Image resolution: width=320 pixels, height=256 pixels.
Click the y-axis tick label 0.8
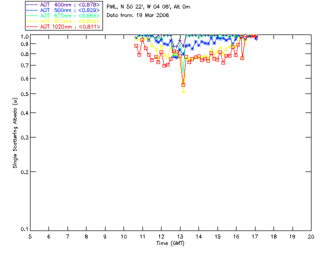24,54
